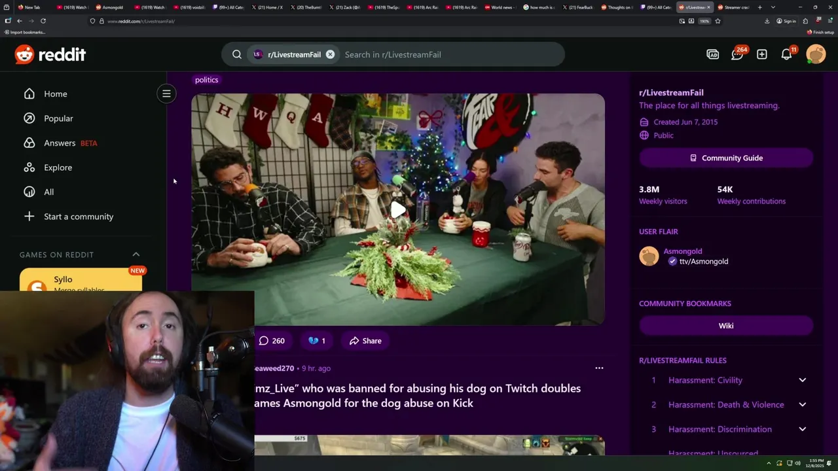Image resolution: width=838 pixels, height=471 pixels.
Task: Open the tab list dropdown
Action: pos(773,7)
